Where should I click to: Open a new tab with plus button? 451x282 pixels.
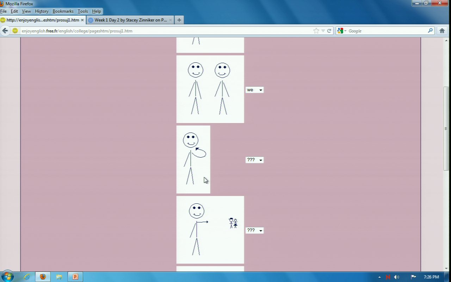tap(179, 20)
